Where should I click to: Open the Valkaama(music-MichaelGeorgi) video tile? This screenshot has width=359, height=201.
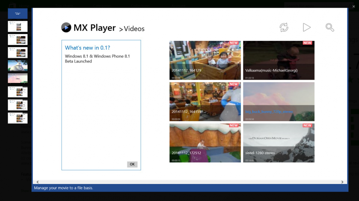(x=279, y=60)
